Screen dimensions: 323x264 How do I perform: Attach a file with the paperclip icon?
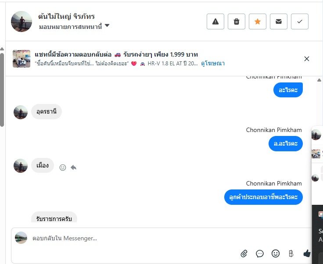click(244, 253)
